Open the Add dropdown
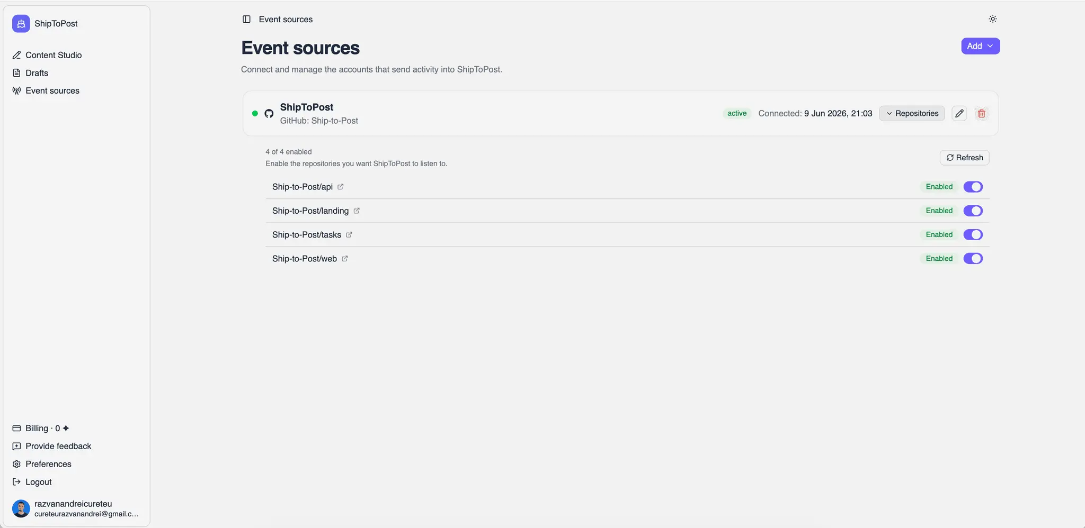Viewport: 1085px width, 528px height. [981, 46]
